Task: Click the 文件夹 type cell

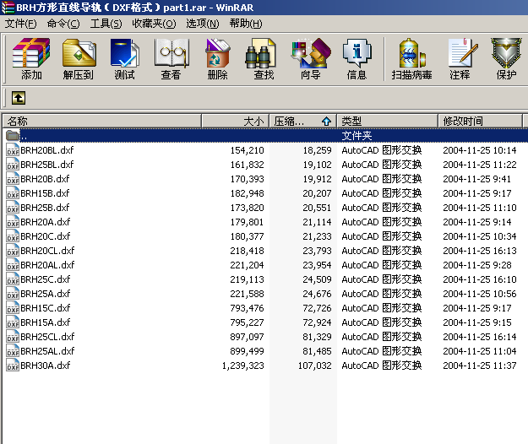Action: click(x=357, y=136)
